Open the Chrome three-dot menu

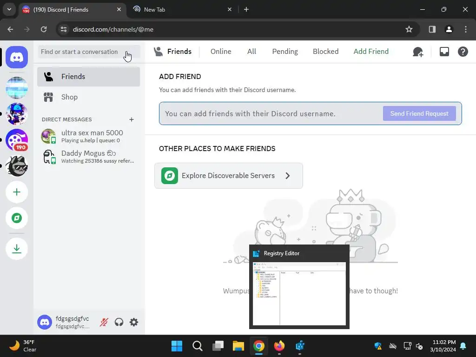pos(466,29)
